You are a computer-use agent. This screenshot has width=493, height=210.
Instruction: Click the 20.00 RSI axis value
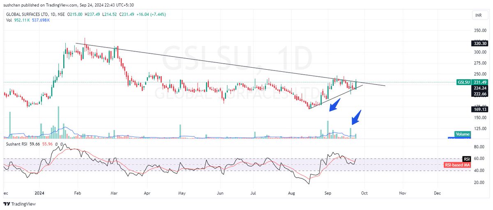pyautogui.click(x=479, y=183)
